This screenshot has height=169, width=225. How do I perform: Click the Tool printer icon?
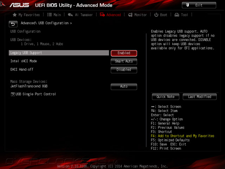point(176,15)
